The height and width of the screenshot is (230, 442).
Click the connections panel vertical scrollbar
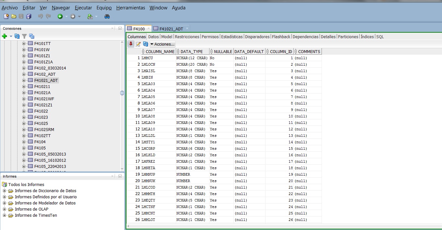click(x=122, y=93)
